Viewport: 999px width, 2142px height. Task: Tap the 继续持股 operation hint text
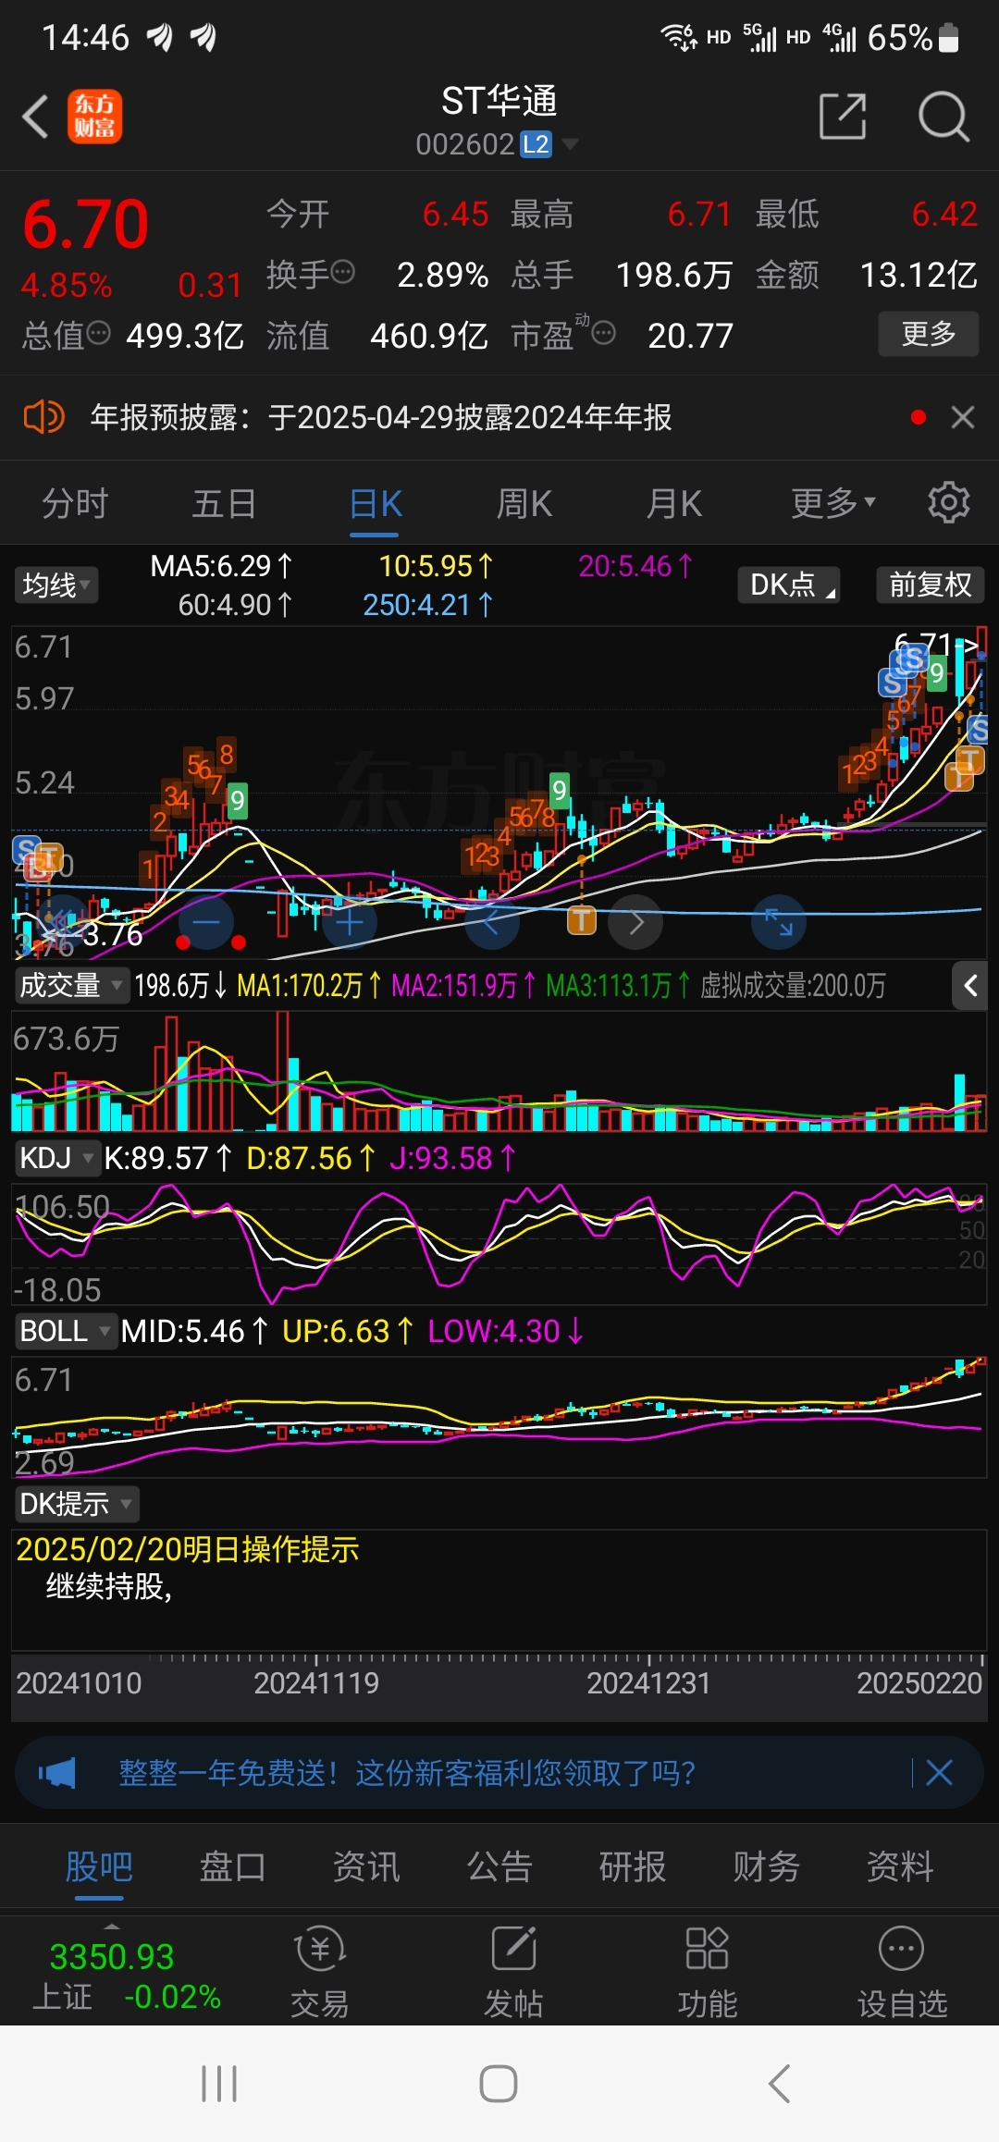point(109,1587)
